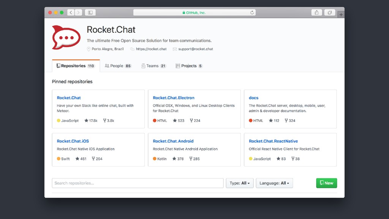Image resolution: width=389 pixels, height=219 pixels.
Task: Click the support@rocket.chat email link
Action: pyautogui.click(x=196, y=49)
